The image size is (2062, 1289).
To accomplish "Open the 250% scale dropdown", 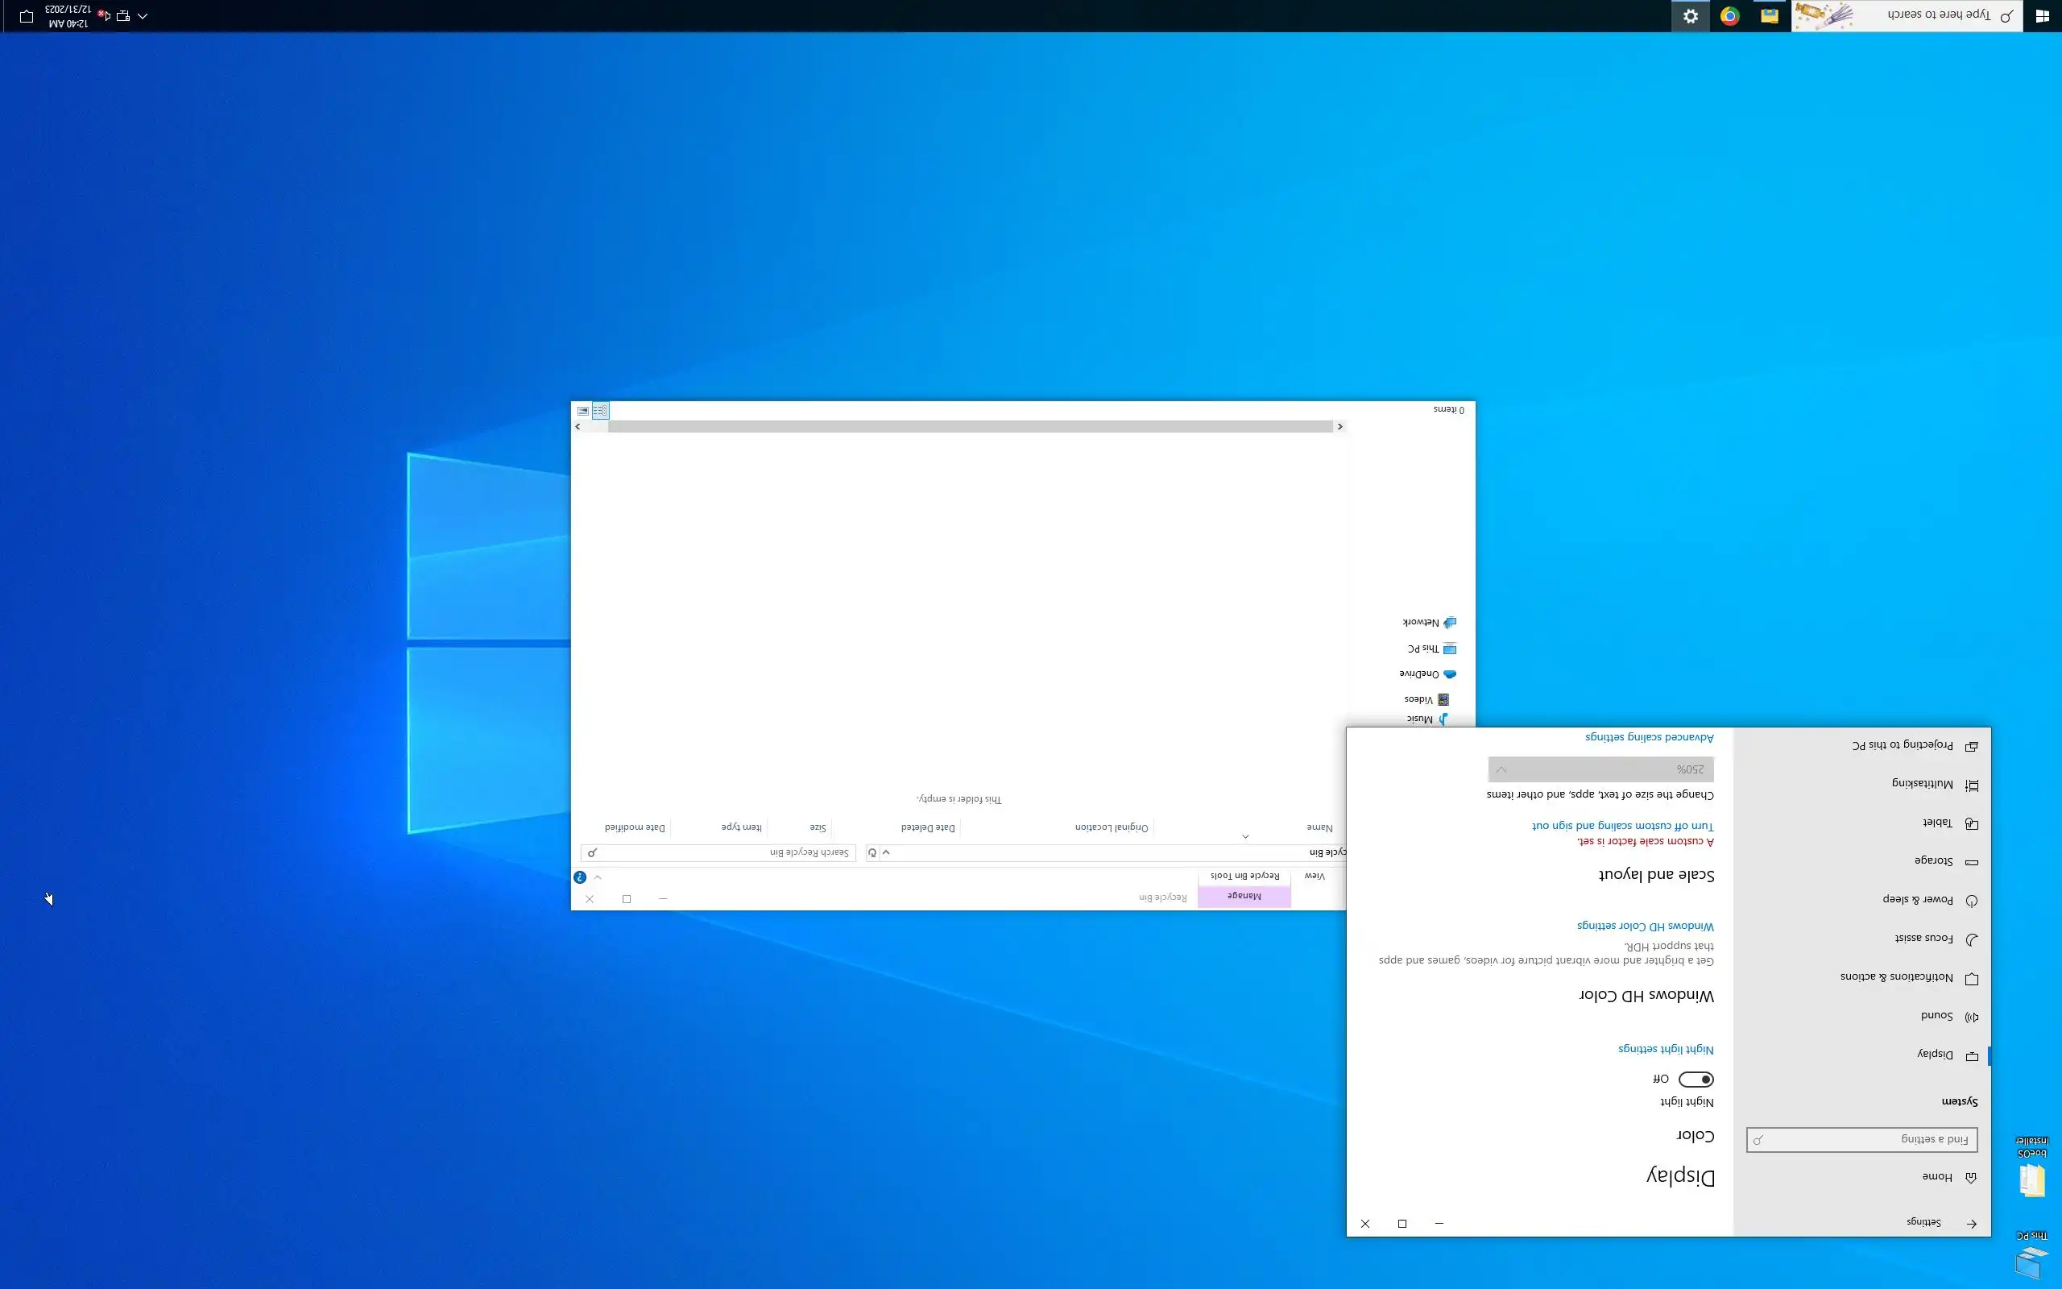I will (1600, 769).
